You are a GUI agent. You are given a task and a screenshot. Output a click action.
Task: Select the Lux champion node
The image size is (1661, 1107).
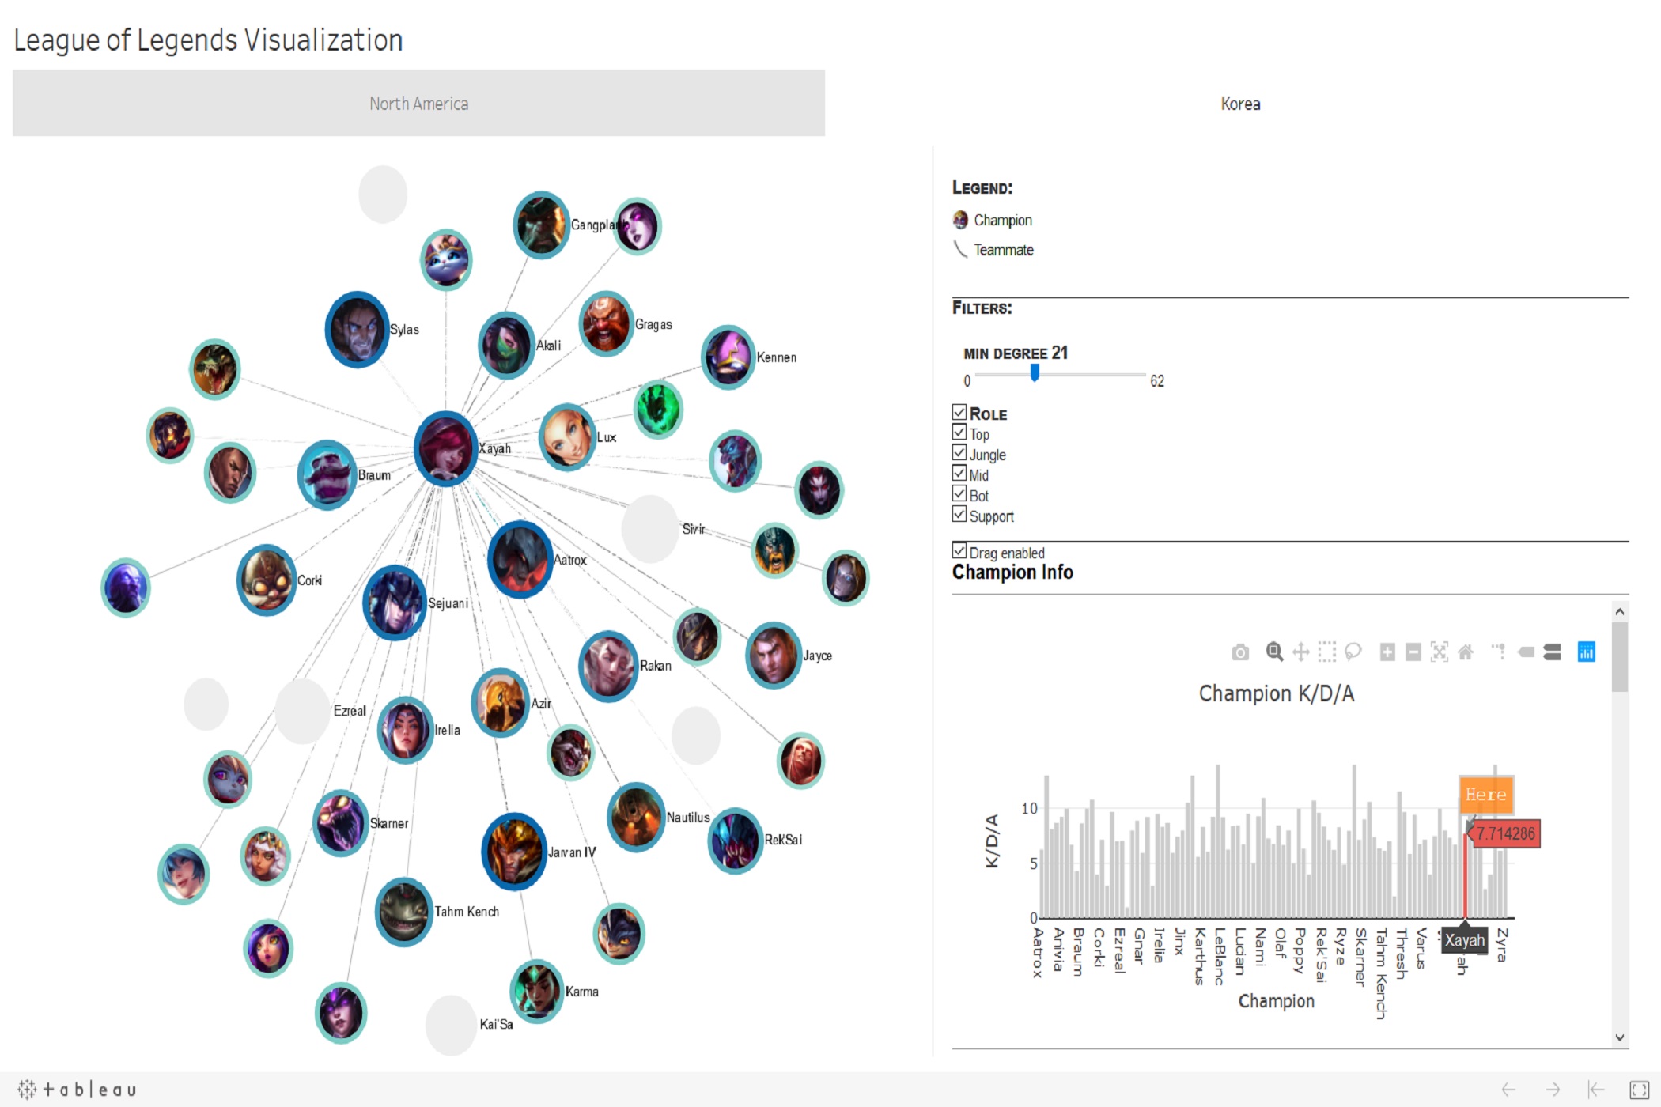tap(566, 437)
